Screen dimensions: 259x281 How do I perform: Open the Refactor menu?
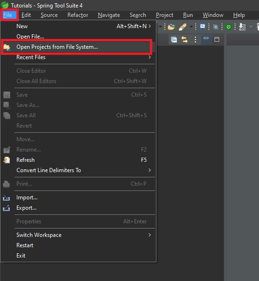pos(78,15)
